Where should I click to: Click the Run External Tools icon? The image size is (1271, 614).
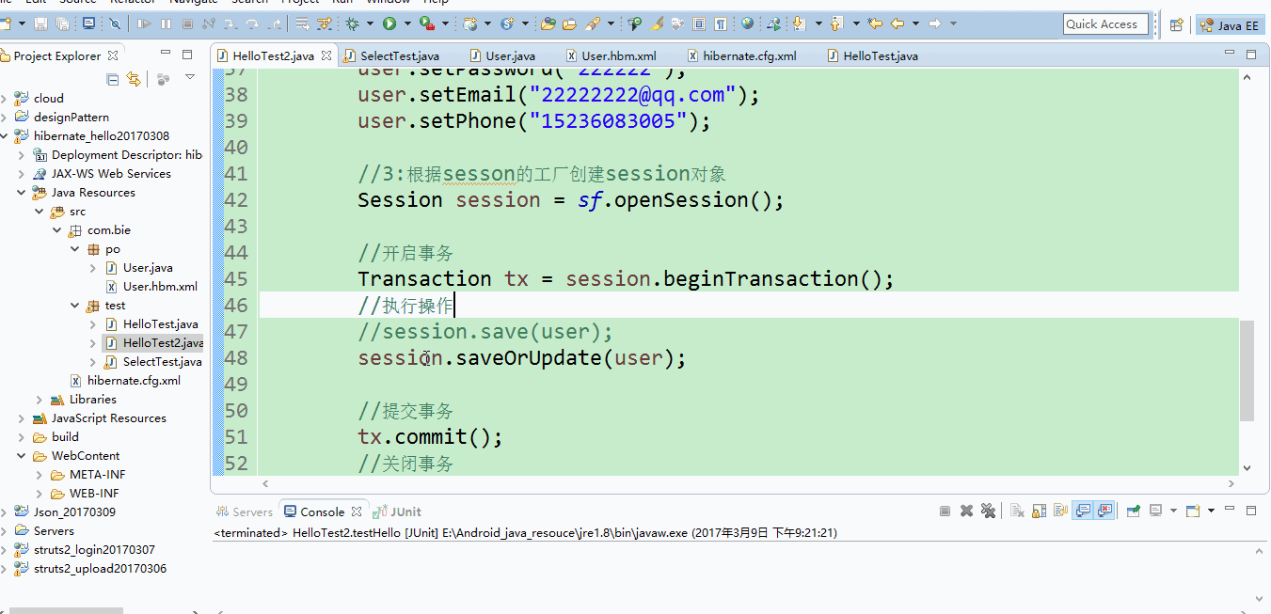427,24
